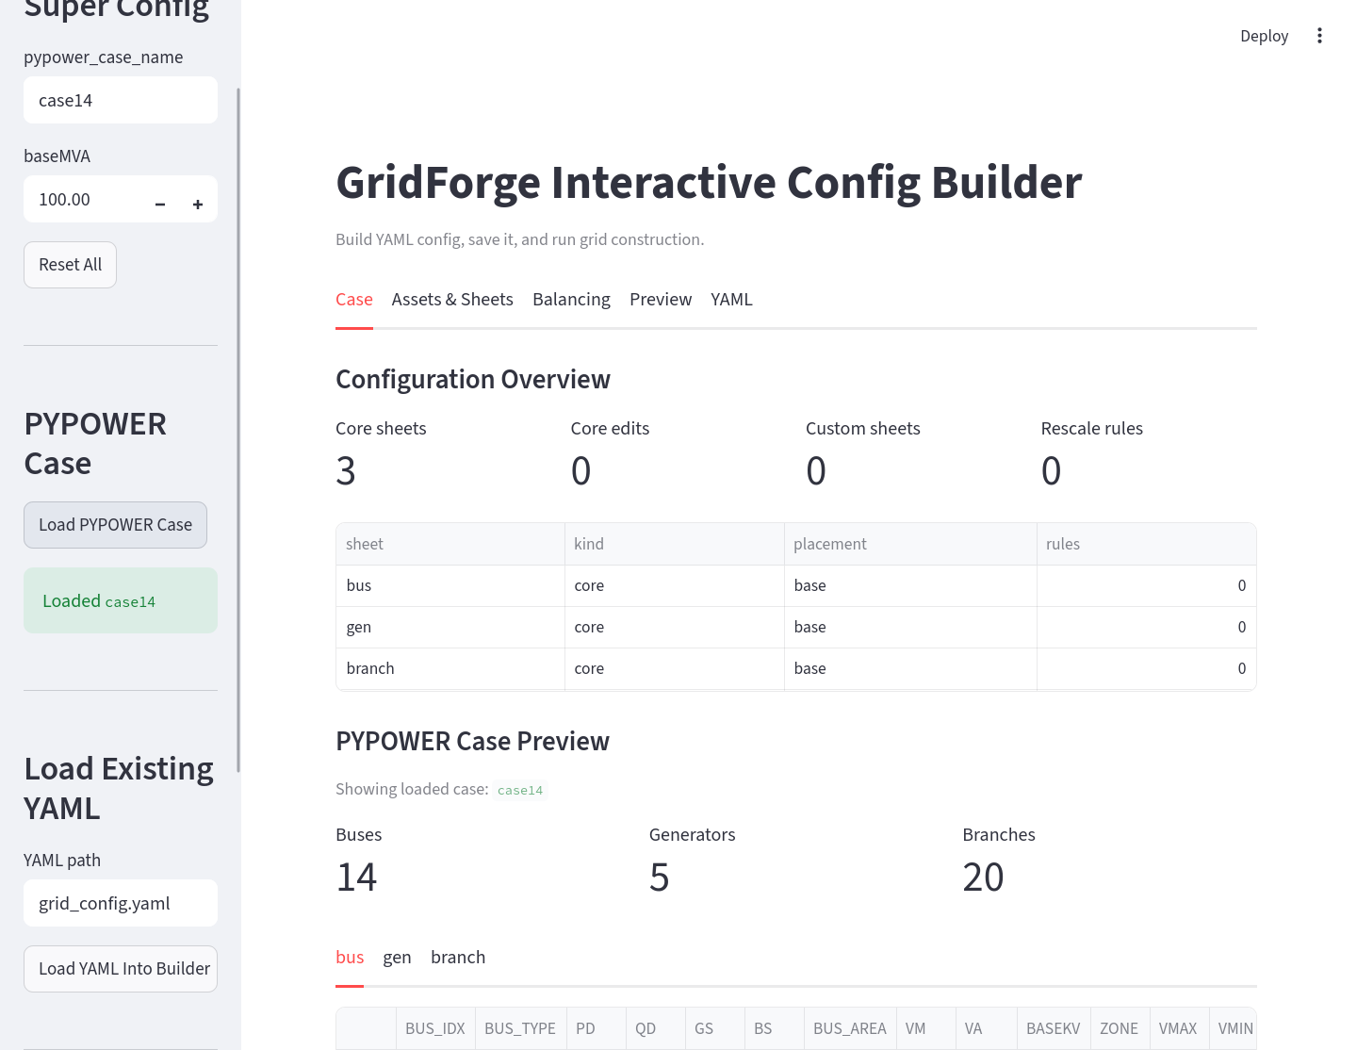
Task: Click the Generators count value 5
Action: pos(660,878)
